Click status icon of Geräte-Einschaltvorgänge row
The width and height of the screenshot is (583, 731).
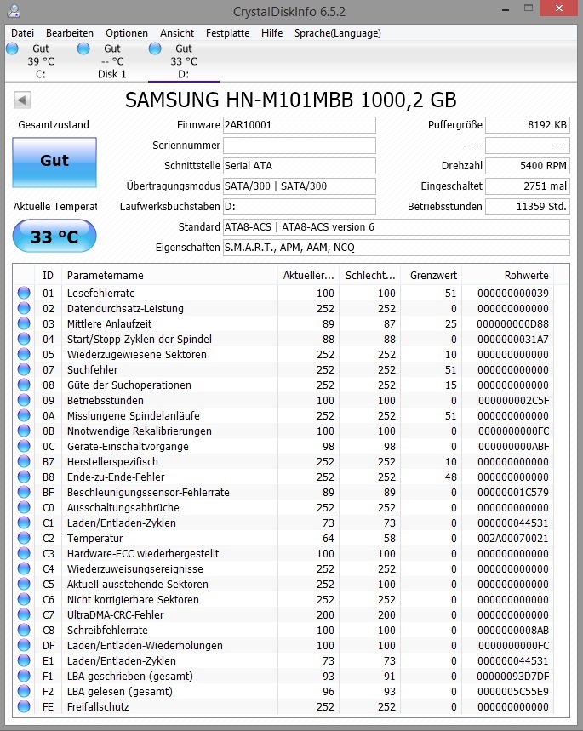pyautogui.click(x=24, y=446)
